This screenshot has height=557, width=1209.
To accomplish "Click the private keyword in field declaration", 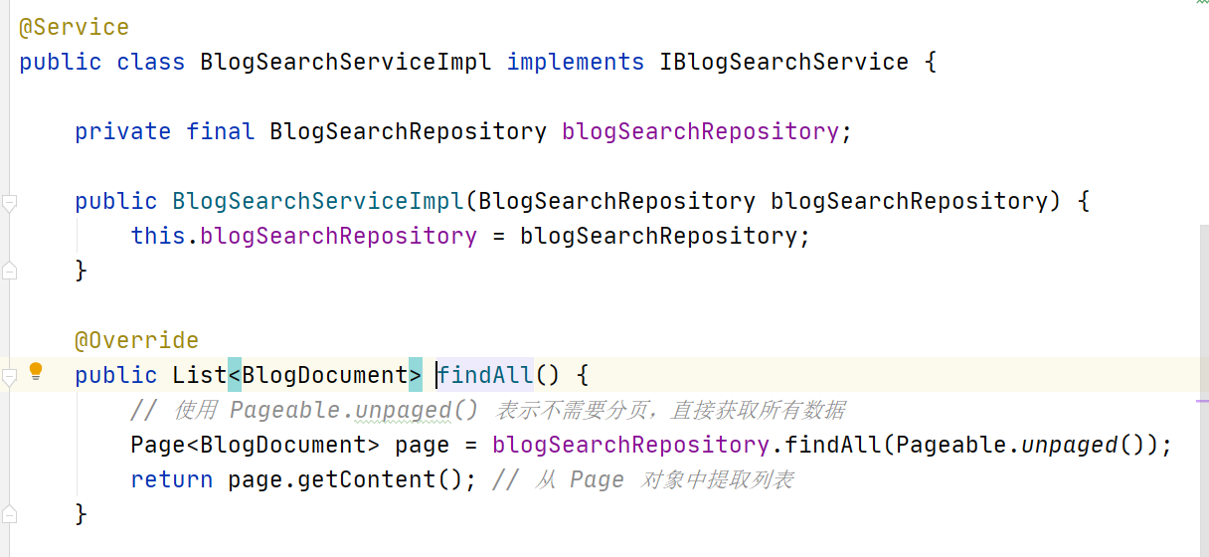I will tap(123, 131).
